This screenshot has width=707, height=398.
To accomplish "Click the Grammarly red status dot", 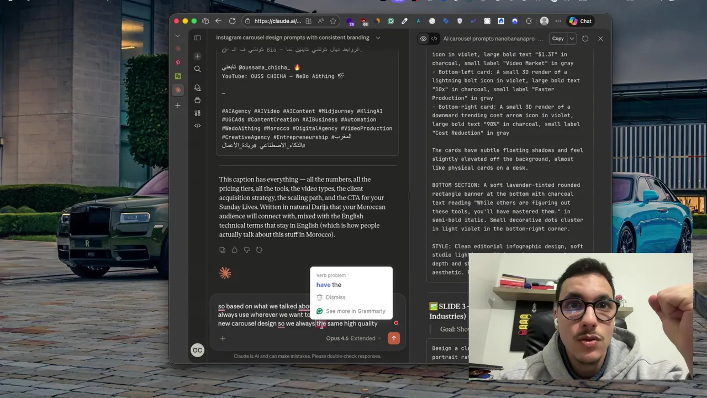I will pos(396,323).
